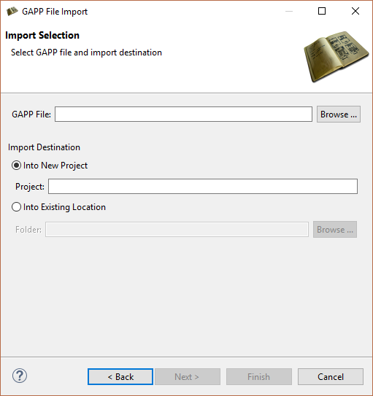This screenshot has height=396, width=373.
Task: Click the Import Destination group label
Action: click(x=44, y=147)
